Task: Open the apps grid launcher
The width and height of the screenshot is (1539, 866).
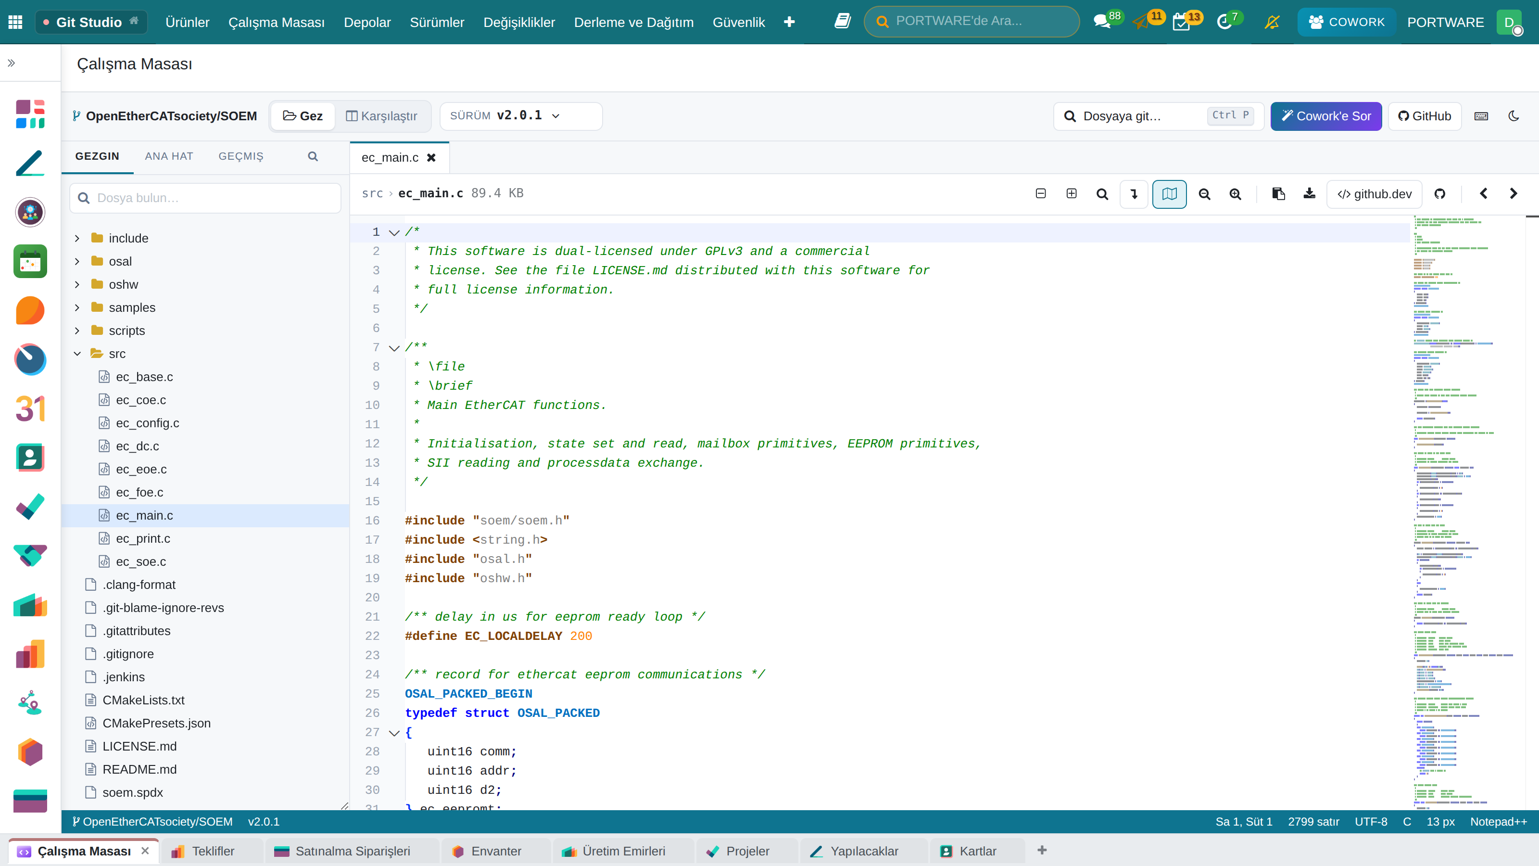Action: tap(15, 22)
